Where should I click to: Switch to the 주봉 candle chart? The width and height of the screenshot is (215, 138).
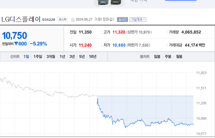pos(168,56)
